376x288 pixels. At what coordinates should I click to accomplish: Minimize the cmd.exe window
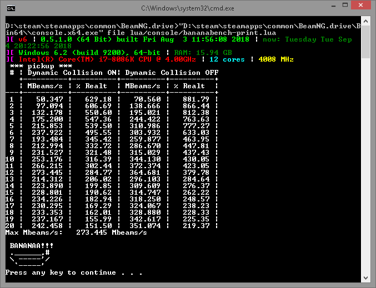[x=333, y=6]
